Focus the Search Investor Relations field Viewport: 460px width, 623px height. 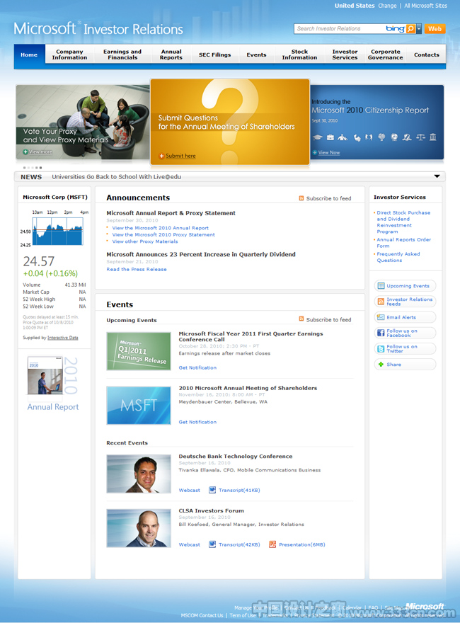[340, 28]
